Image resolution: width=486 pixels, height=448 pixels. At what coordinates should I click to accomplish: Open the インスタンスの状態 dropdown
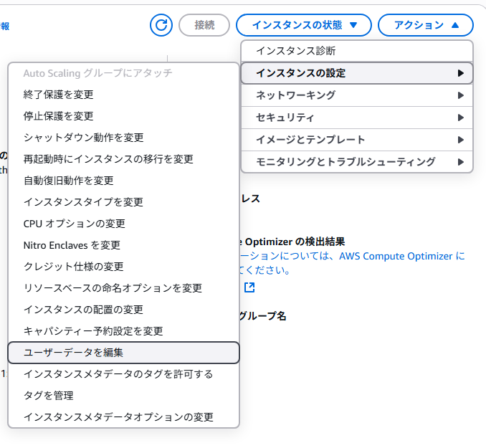point(304,25)
